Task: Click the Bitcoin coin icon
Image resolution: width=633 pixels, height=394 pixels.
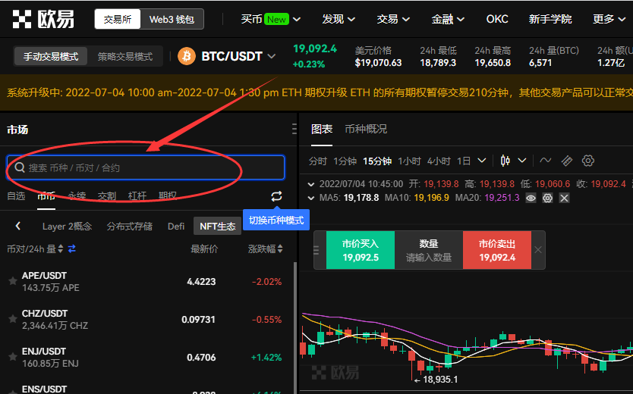Action: 187,56
